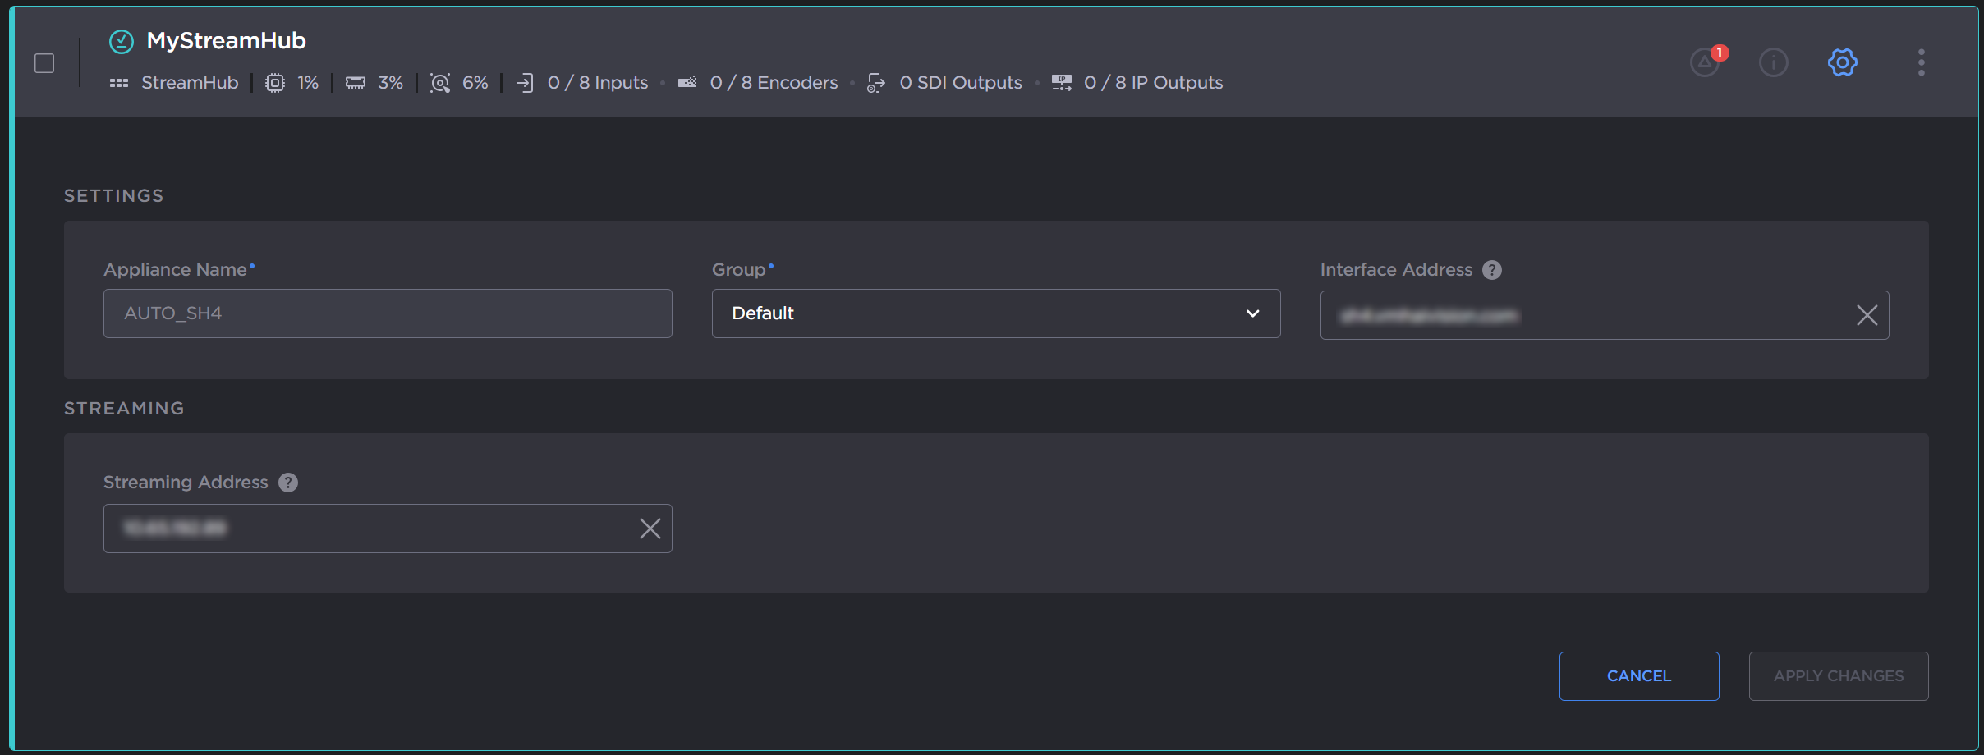1984x755 pixels.
Task: Click the encoders icon
Action: [687, 82]
